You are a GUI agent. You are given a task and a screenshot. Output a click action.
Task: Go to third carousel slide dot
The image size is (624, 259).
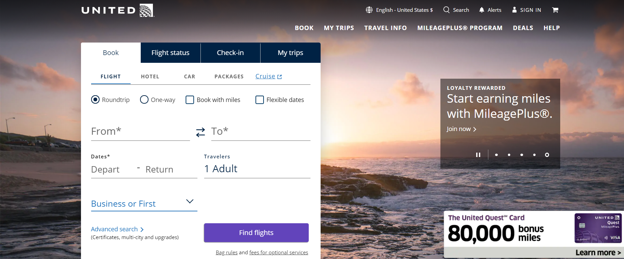pyautogui.click(x=522, y=155)
